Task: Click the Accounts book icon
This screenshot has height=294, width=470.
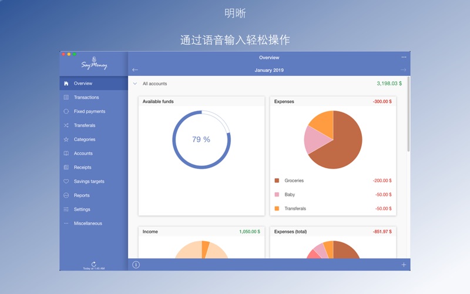Action: (66, 153)
